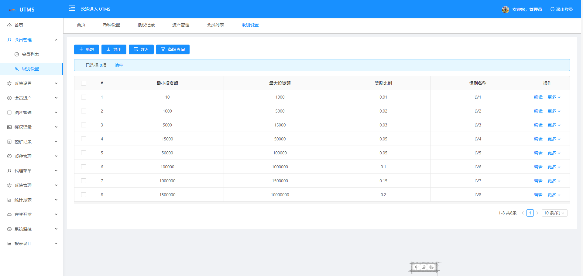Click page number 1 in pagination
This screenshot has height=276, width=583.
pyautogui.click(x=530, y=213)
